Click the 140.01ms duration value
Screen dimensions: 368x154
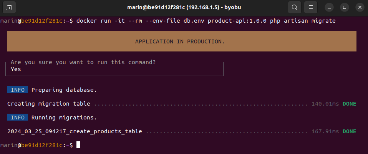point(325,104)
